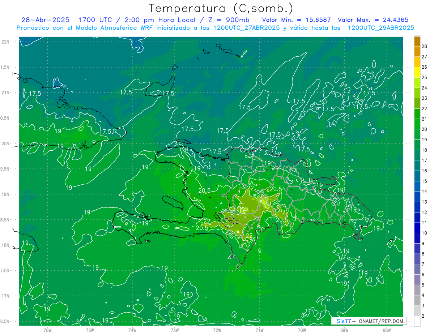Click the 'Sis' logo text in credit box
This screenshot has height=335, width=434.
point(340,321)
